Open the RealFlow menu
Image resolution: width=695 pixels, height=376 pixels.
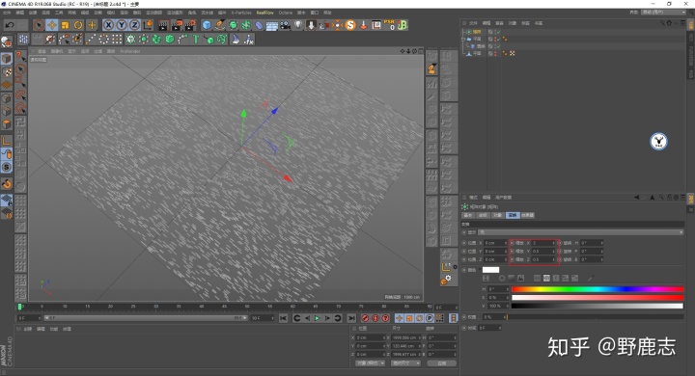(x=265, y=13)
